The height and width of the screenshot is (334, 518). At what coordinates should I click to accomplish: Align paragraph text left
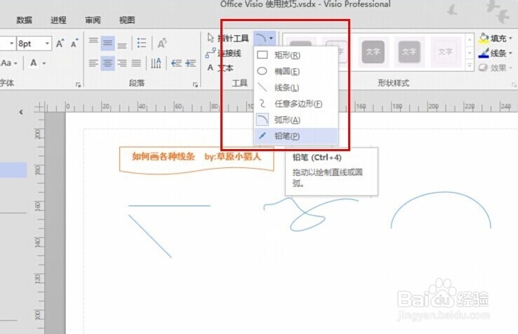(93, 63)
